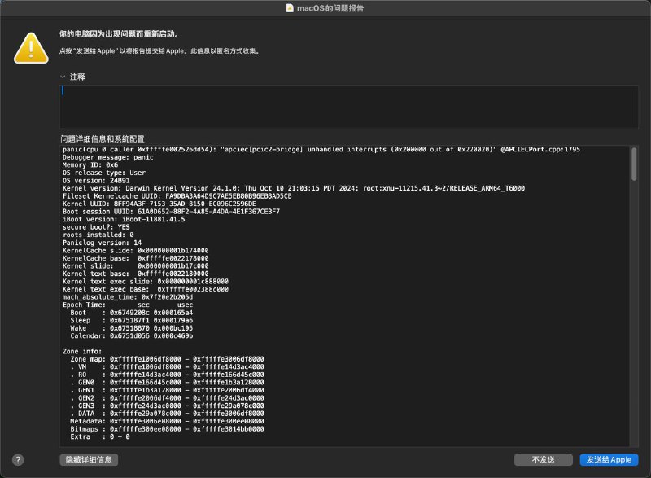Click the Darwin Kernel Version line

pyautogui.click(x=294, y=188)
